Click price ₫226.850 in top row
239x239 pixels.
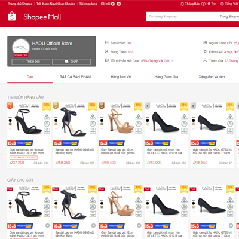click(x=200, y=163)
